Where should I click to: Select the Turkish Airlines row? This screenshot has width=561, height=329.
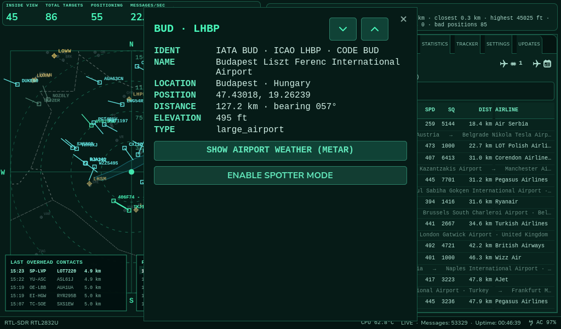click(485, 223)
